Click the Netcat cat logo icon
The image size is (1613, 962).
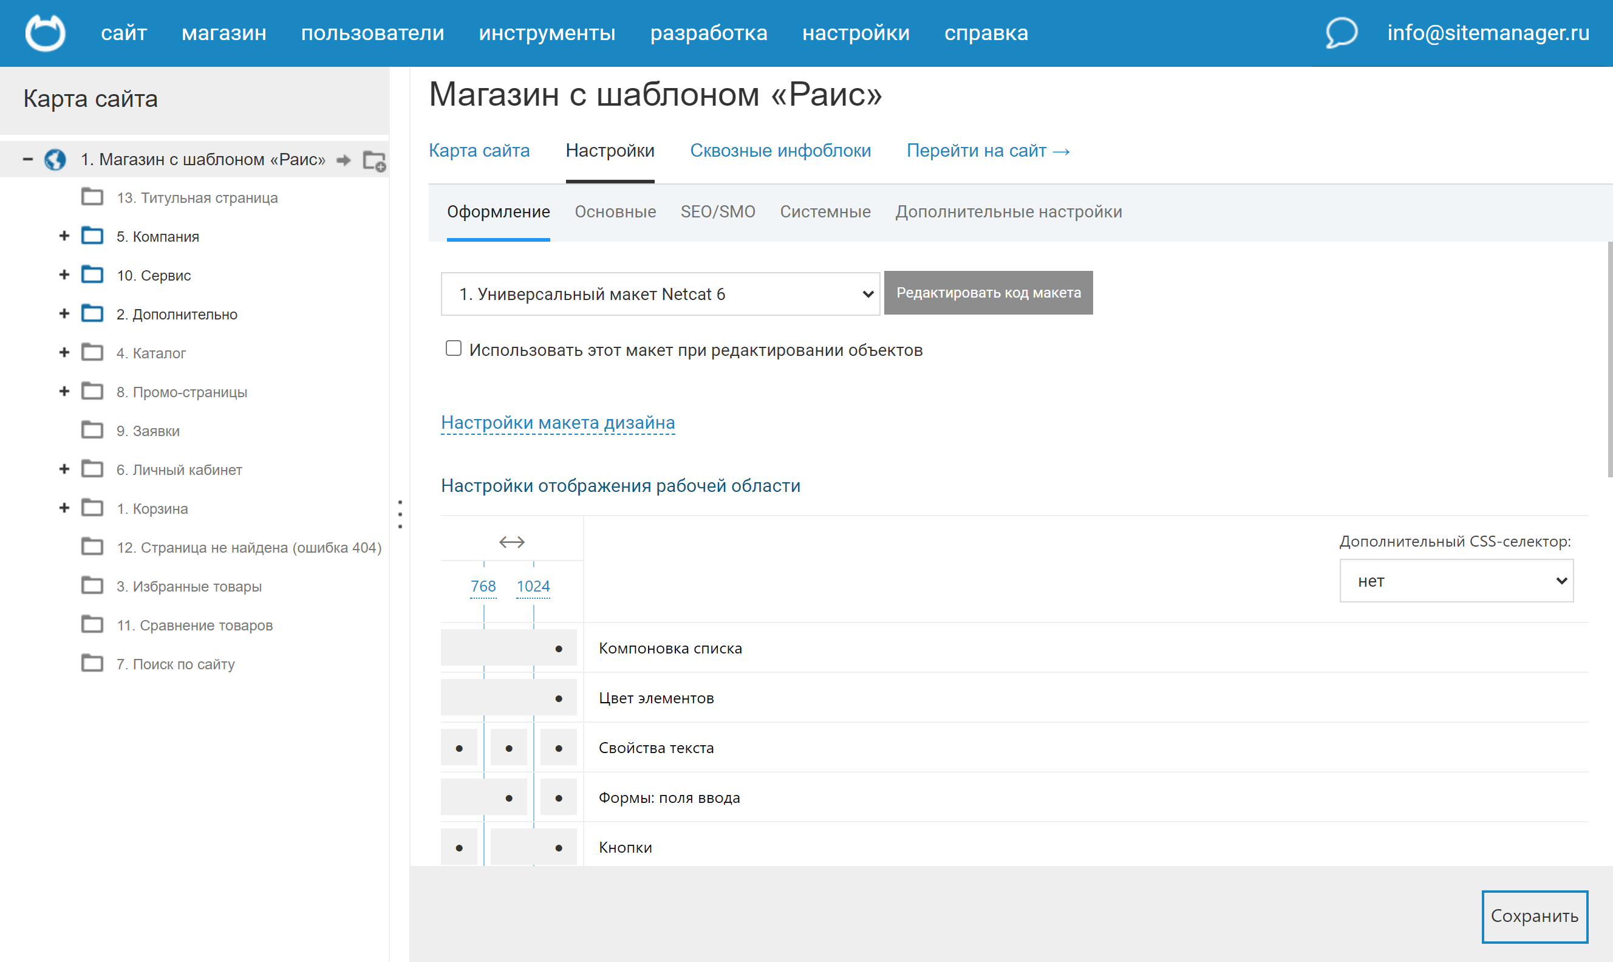pyautogui.click(x=45, y=32)
